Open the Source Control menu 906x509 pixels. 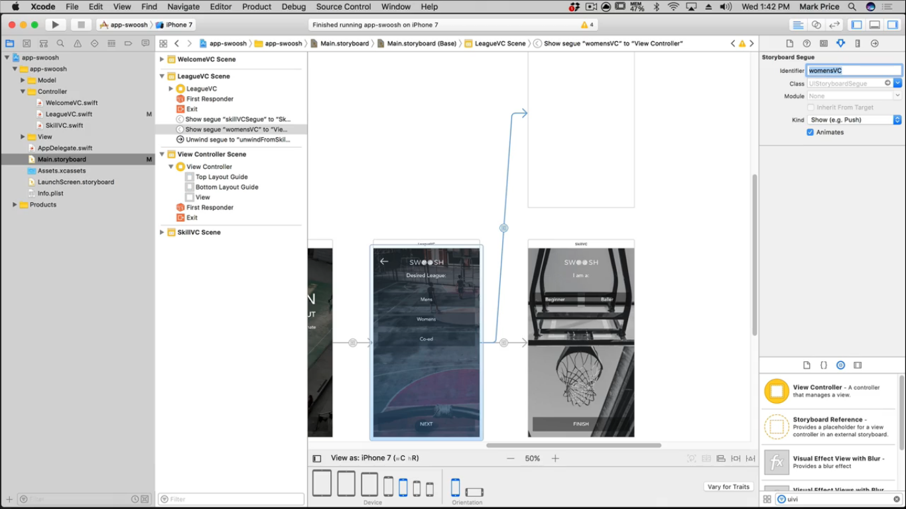(343, 7)
